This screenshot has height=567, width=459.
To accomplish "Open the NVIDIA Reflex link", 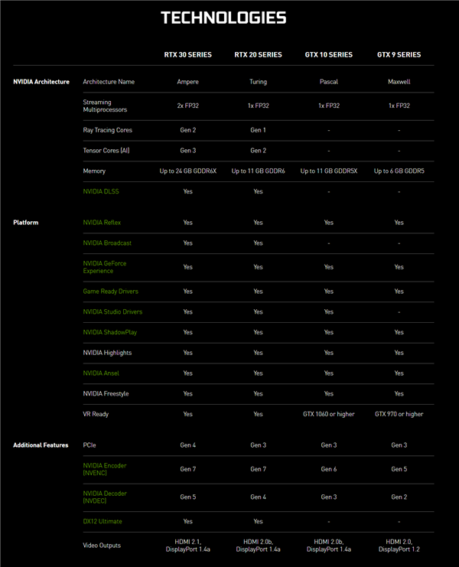I will click(x=102, y=223).
